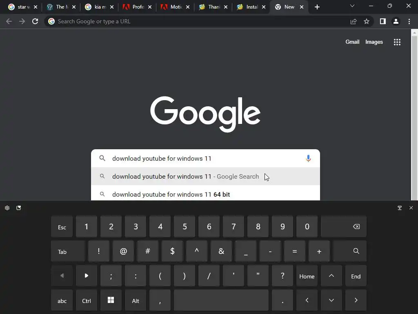Go back with the browser back arrow
Image resolution: width=418 pixels, height=314 pixels.
(9, 21)
